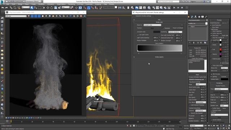The width and height of the screenshot is (231, 130).
Task: Open the Utilities hammer panel tab
Action: 206,17
